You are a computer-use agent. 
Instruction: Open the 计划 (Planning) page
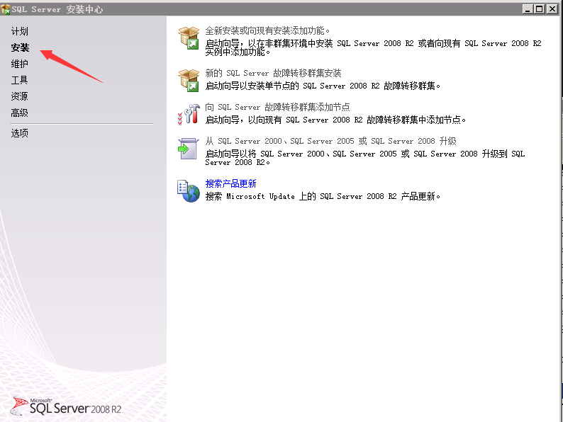(19, 31)
